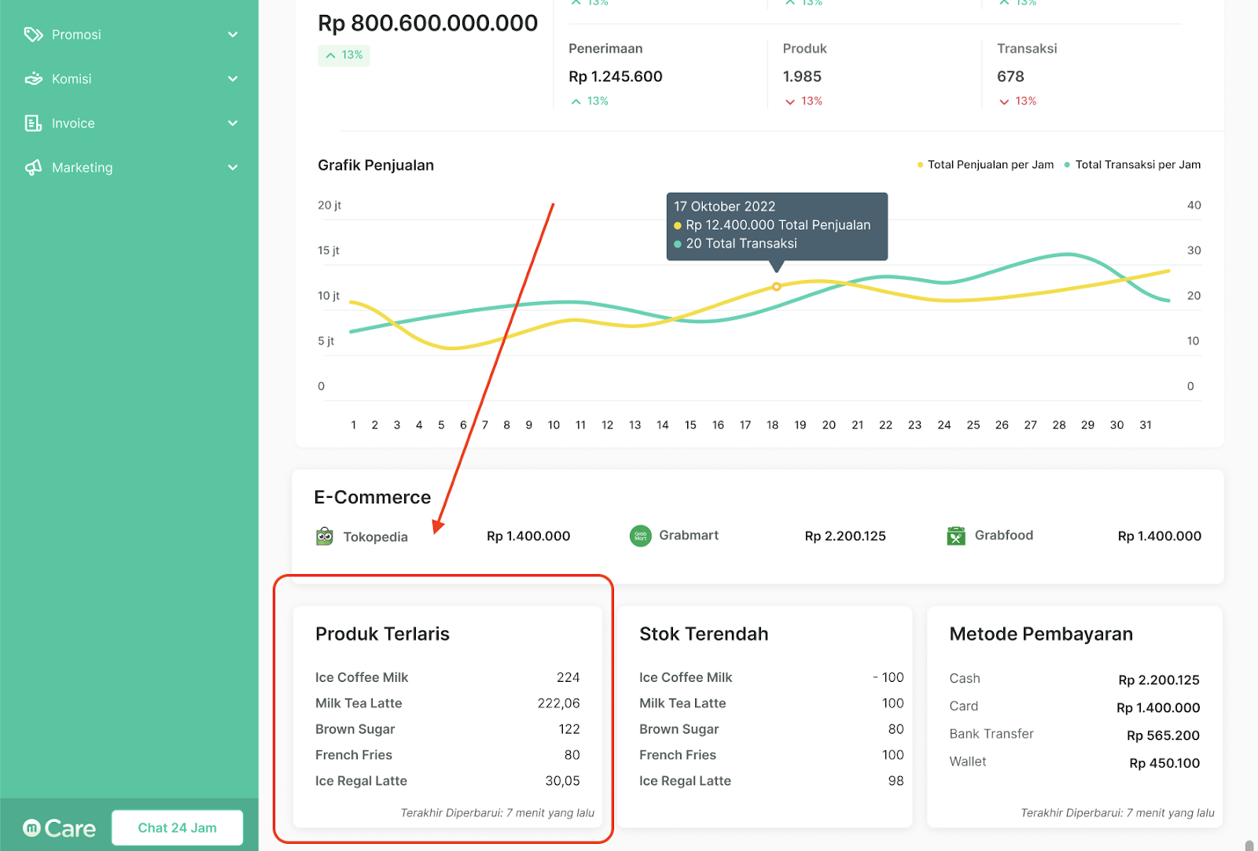Viewport: 1258px width, 851px height.
Task: Click Ice Coffee Milk in Stok Terendah
Action: click(686, 677)
